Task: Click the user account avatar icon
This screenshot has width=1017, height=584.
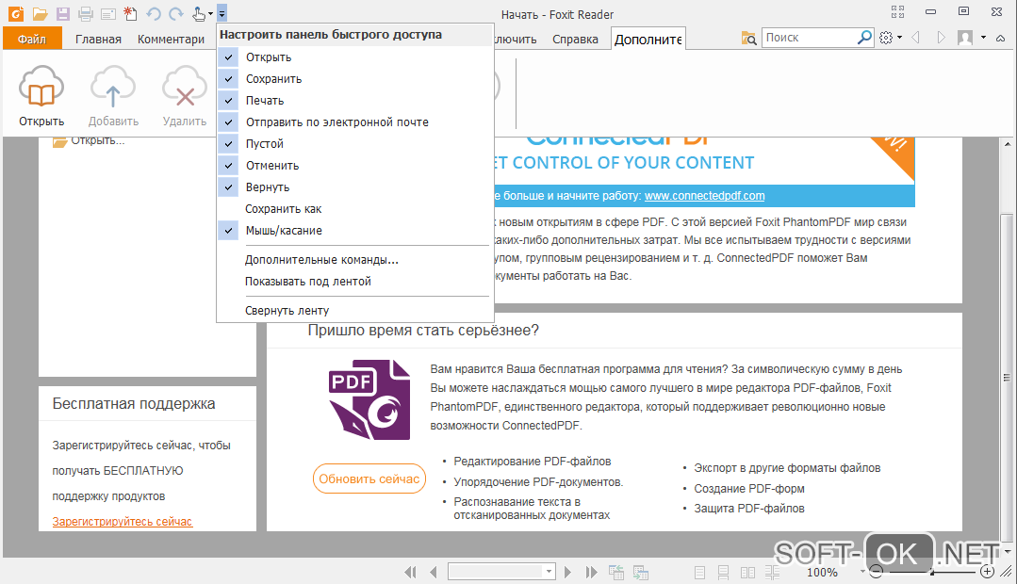Action: click(x=965, y=38)
